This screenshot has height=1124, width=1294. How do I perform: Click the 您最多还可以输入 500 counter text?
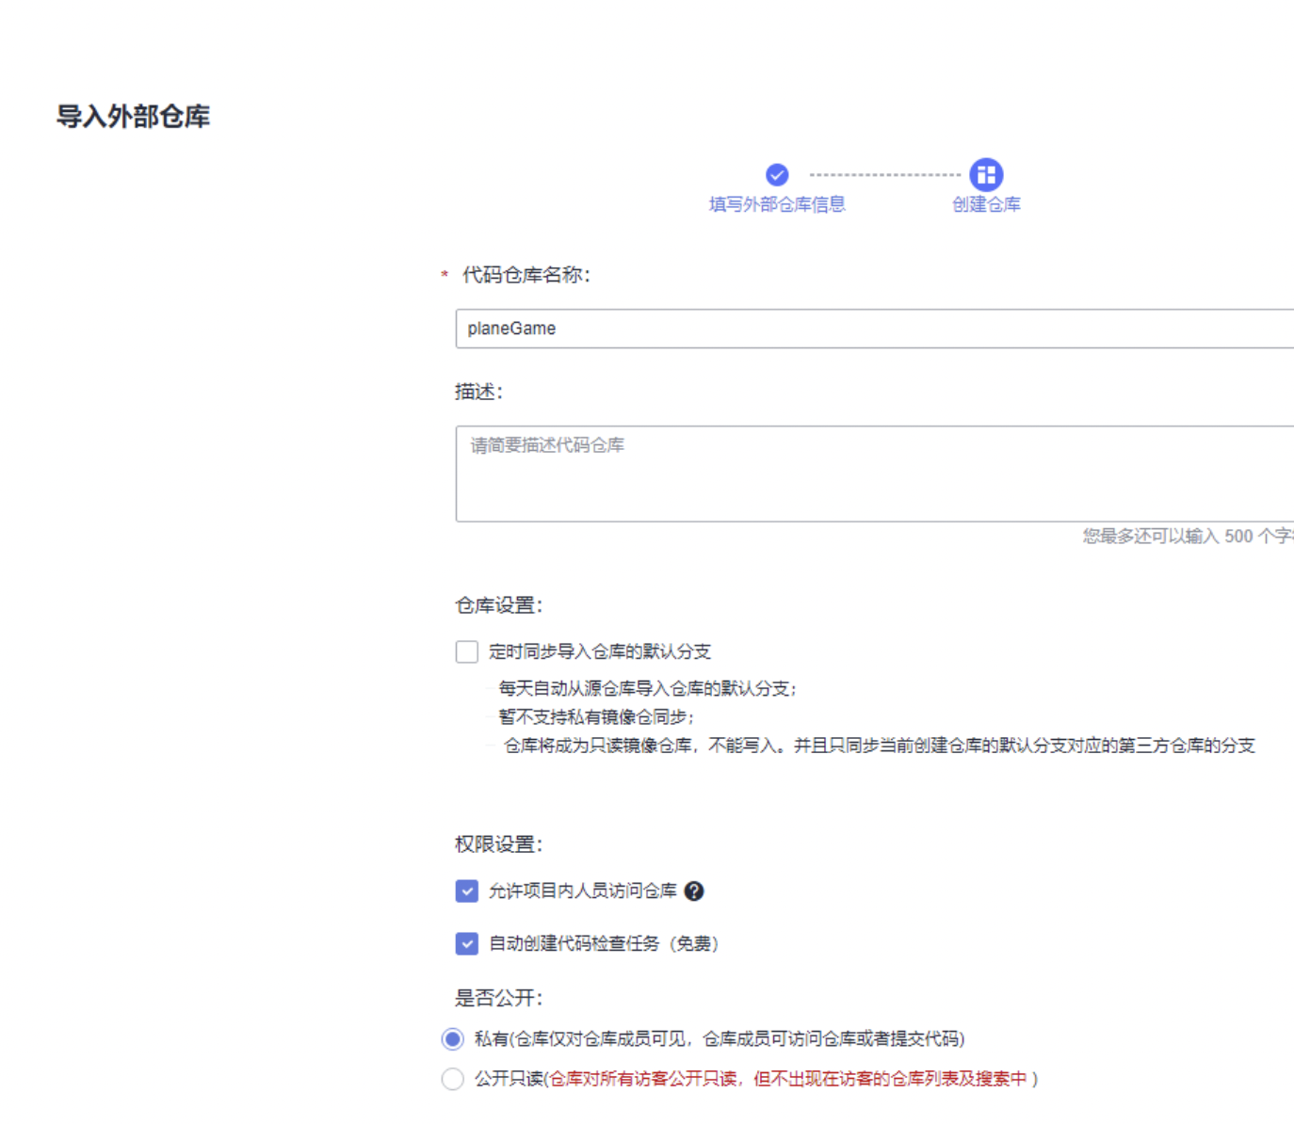coord(1189,537)
